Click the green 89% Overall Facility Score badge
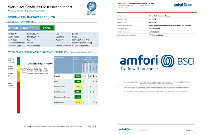This screenshot has width=209, height=135. tap(47, 28)
